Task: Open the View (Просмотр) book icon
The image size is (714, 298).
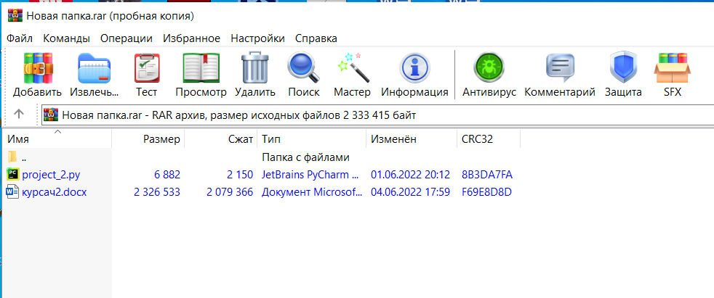Action: pos(201,70)
